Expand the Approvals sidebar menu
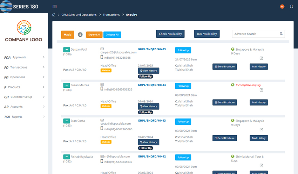298x174 pixels. pyautogui.click(x=24, y=57)
